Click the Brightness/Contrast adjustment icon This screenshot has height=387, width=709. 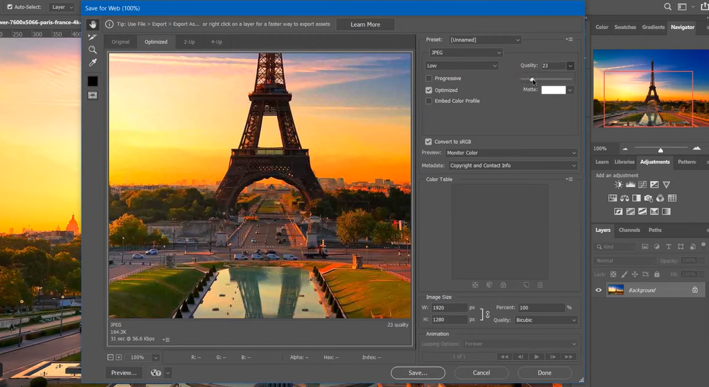pyautogui.click(x=618, y=185)
